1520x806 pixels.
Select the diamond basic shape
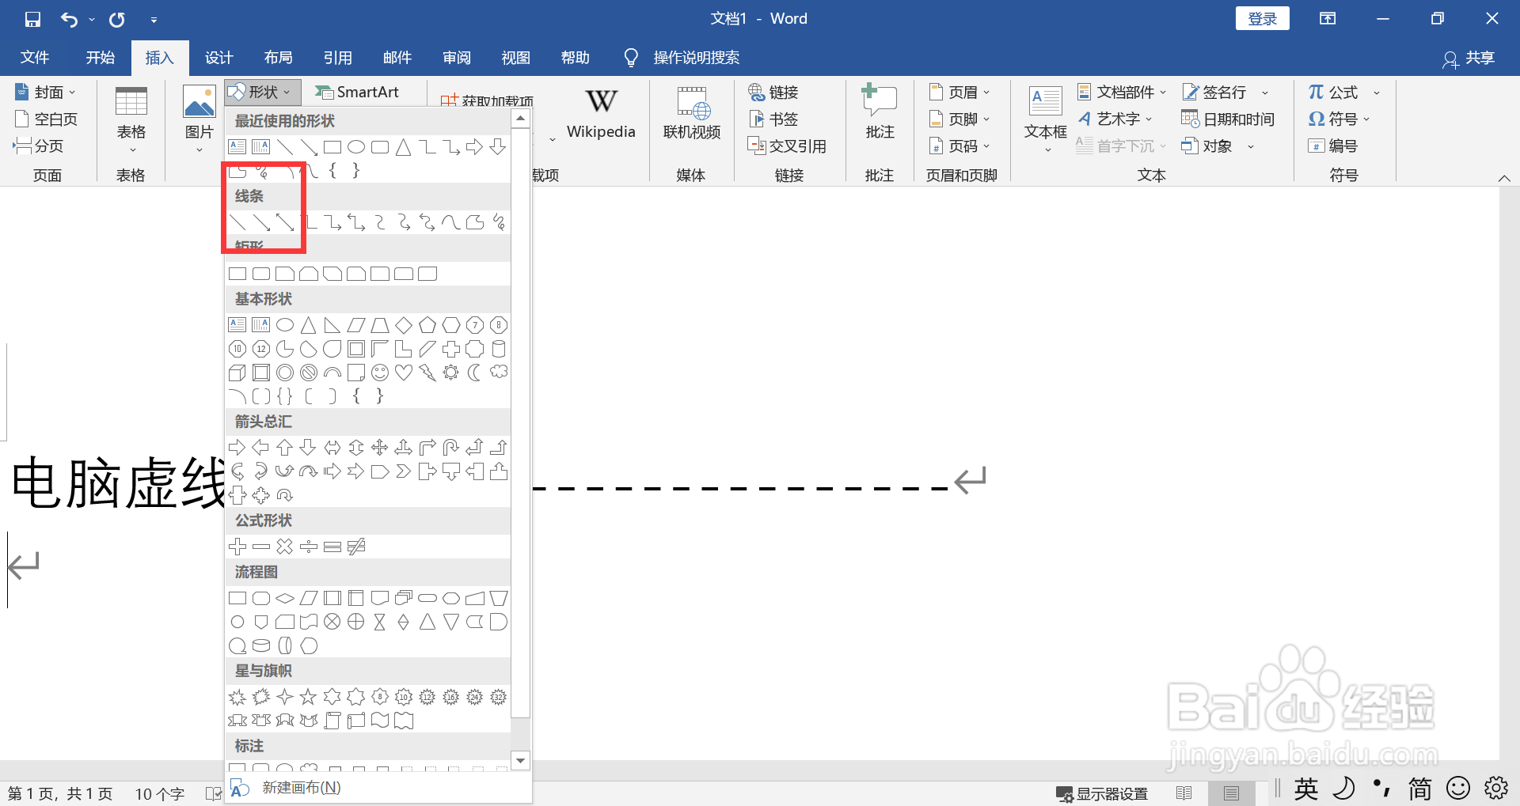404,325
